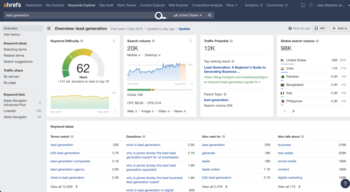Click the API button

tap(320, 28)
